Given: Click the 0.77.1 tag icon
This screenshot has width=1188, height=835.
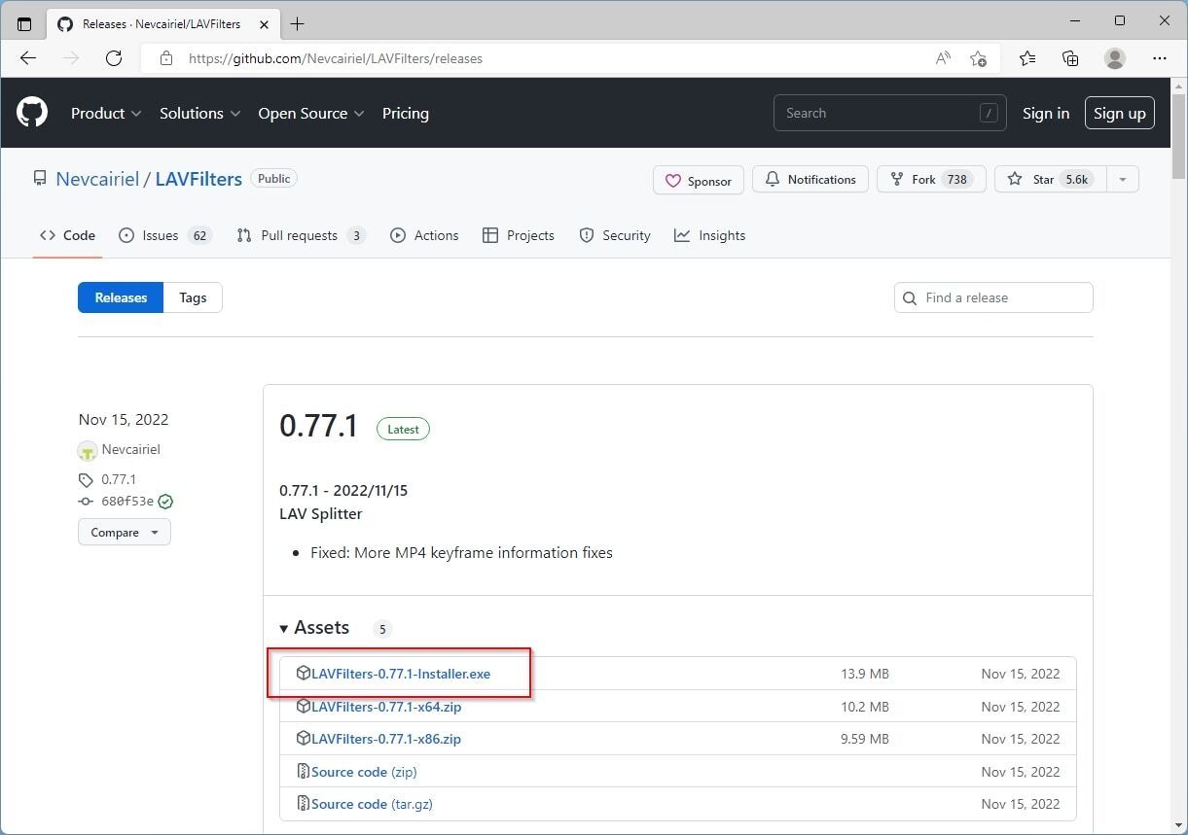Looking at the screenshot, I should pos(88,479).
